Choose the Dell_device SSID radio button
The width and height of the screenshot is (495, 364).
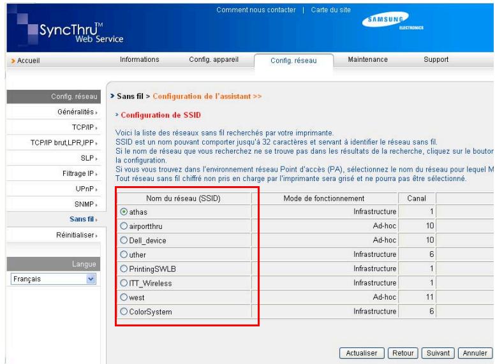(124, 240)
